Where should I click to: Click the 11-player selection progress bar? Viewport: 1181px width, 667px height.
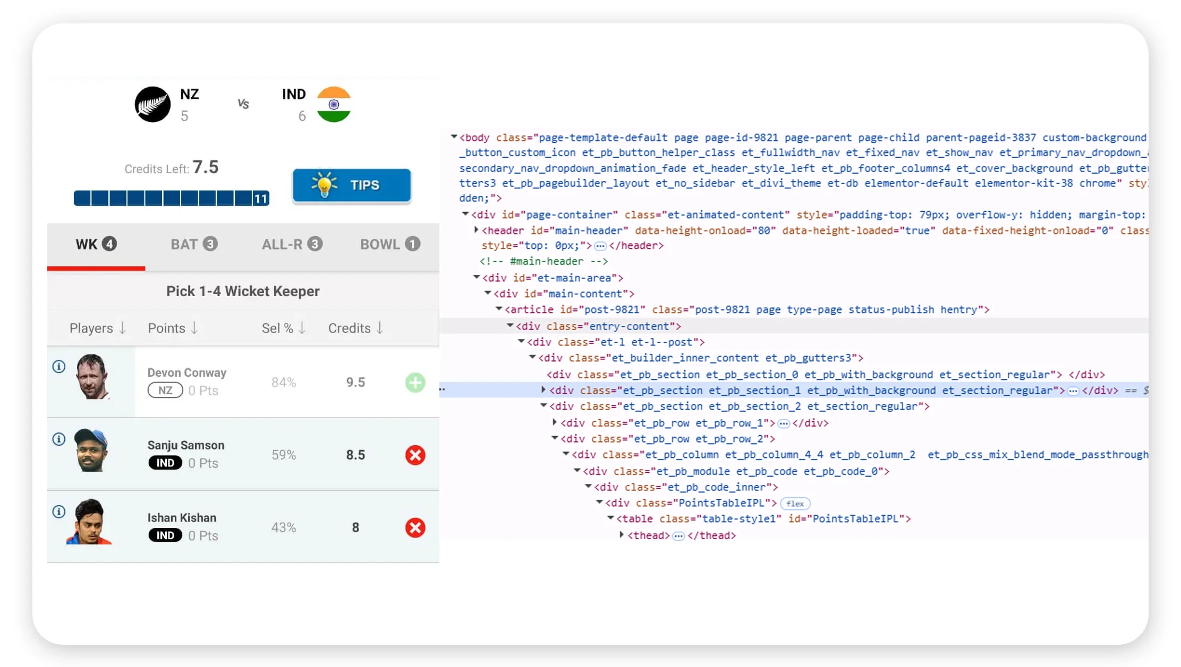click(x=172, y=198)
